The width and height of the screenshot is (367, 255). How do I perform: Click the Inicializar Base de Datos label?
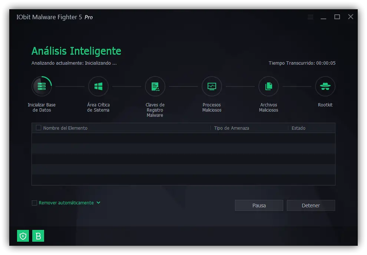coord(42,107)
